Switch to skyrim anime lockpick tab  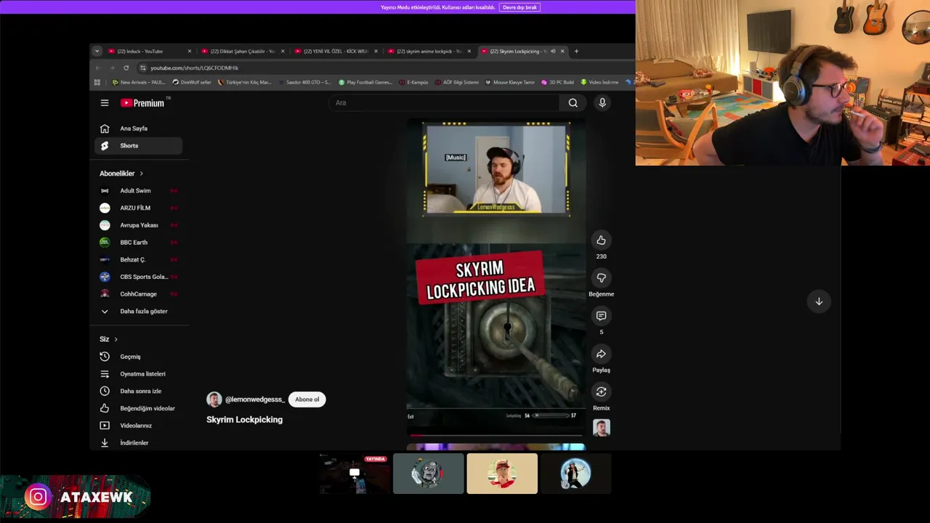pyautogui.click(x=429, y=51)
